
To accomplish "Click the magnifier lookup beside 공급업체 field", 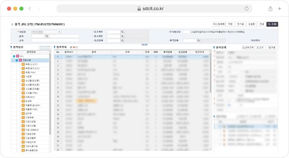I will click(122, 41).
